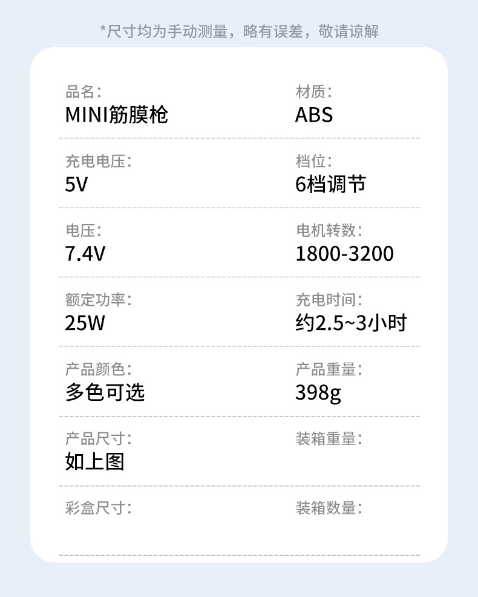The width and height of the screenshot is (478, 597).
Task: Click the measurement disclaimer note at top
Action: pyautogui.click(x=239, y=31)
